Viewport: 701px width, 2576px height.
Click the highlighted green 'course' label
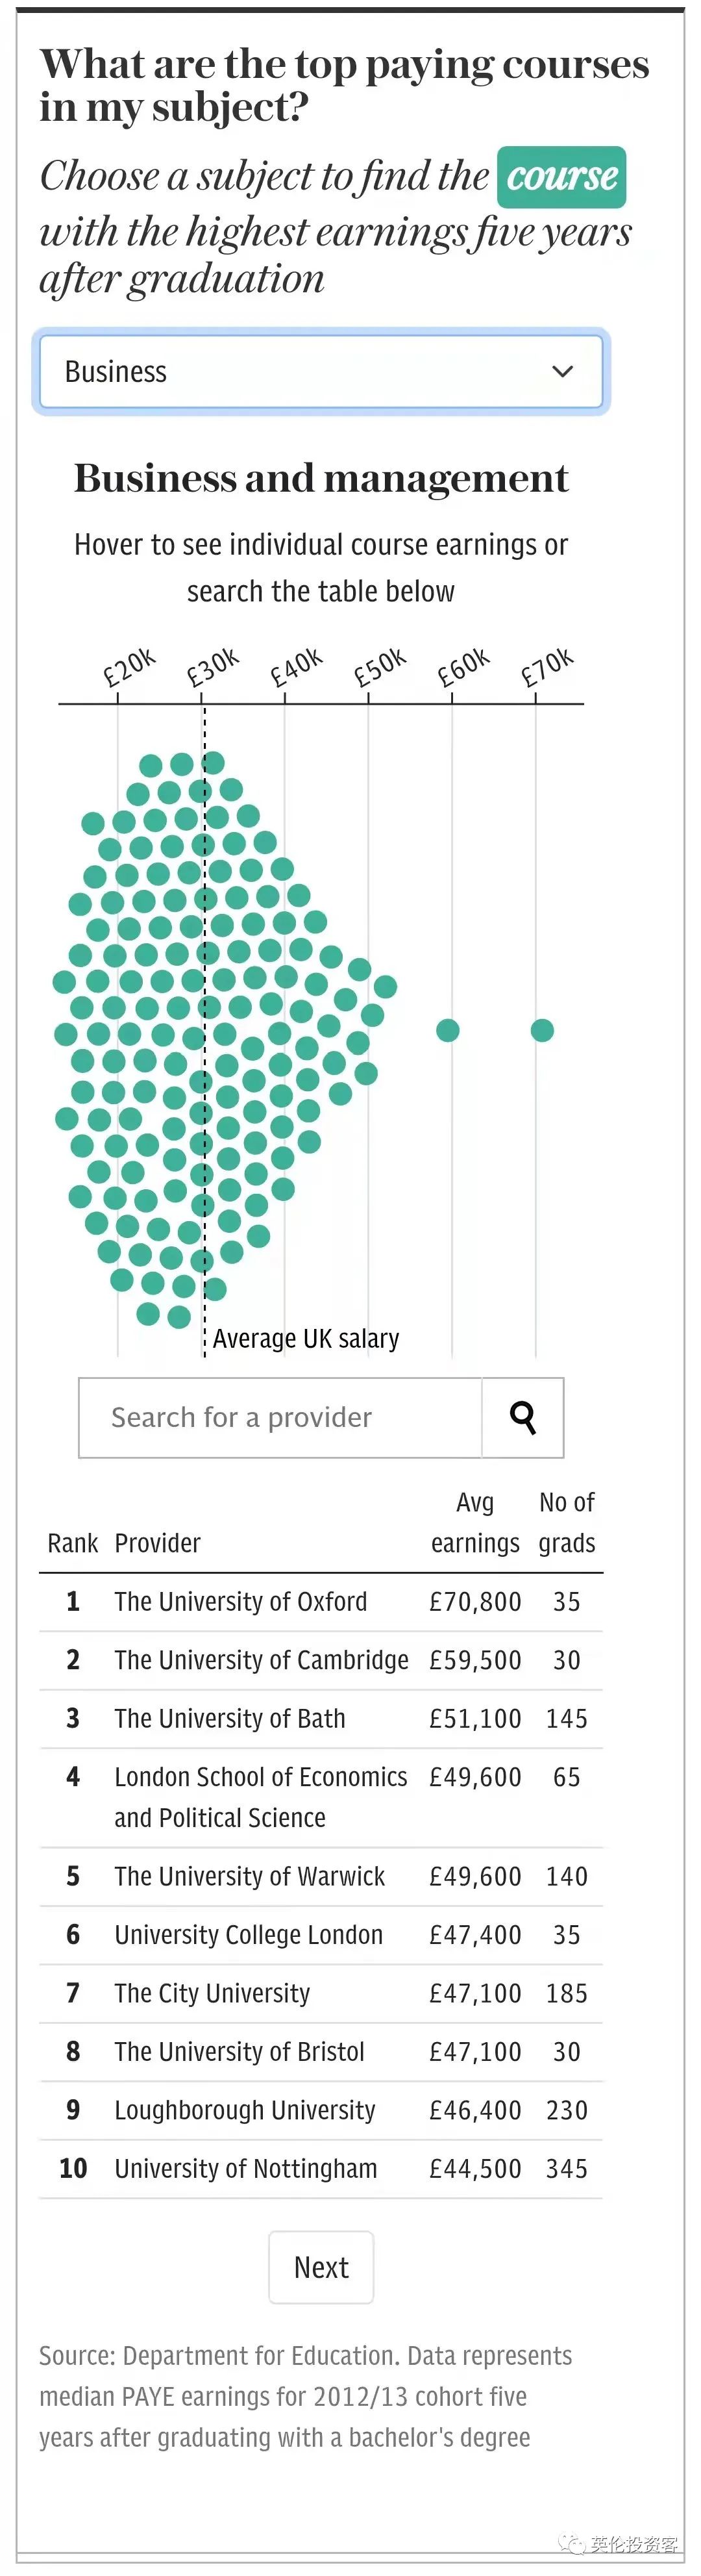[562, 177]
